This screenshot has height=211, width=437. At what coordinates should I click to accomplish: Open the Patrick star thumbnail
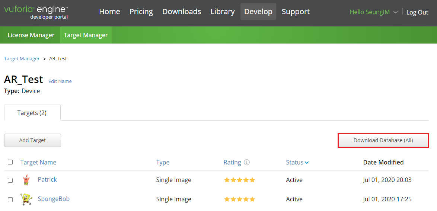click(x=26, y=180)
